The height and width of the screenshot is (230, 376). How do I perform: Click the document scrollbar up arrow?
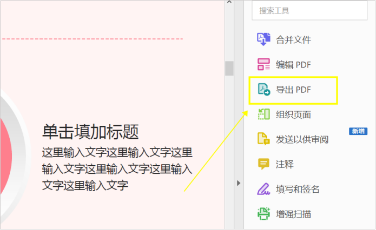[x=229, y=2]
